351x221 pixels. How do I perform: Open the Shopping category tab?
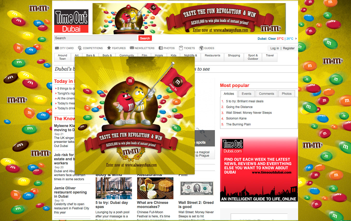234,57
